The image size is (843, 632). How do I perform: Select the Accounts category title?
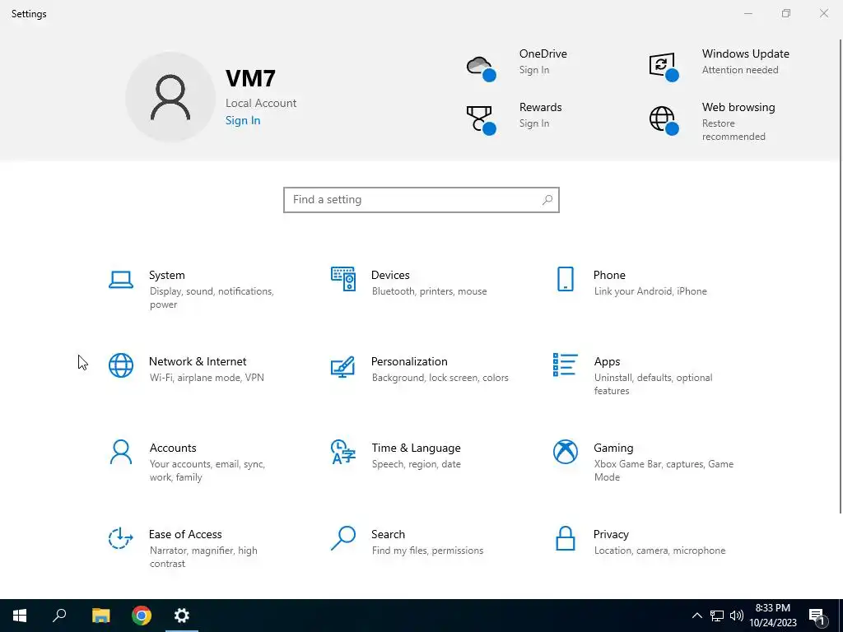coord(173,448)
